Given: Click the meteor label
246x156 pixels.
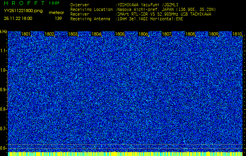Looking at the screenshot, I should (56, 12).
